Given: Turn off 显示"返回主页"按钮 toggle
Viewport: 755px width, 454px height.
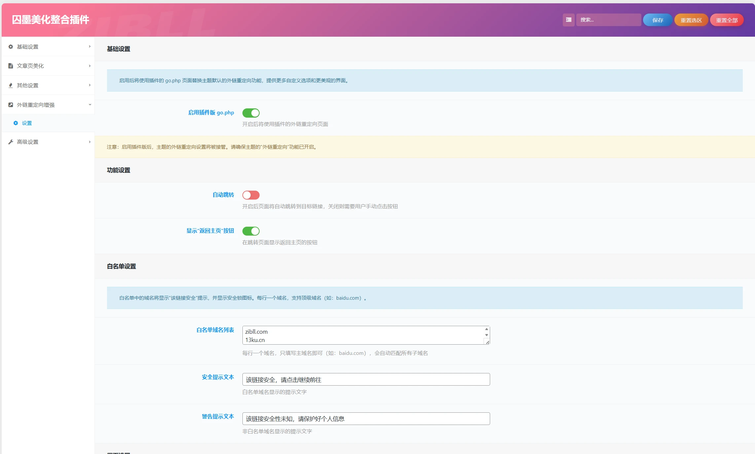Looking at the screenshot, I should [x=251, y=231].
